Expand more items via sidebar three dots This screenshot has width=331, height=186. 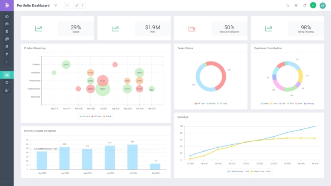[7, 62]
